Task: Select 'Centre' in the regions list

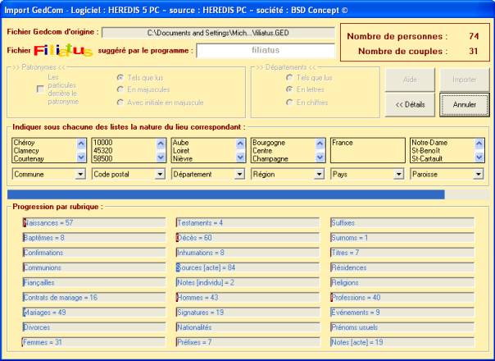Action: click(262, 151)
